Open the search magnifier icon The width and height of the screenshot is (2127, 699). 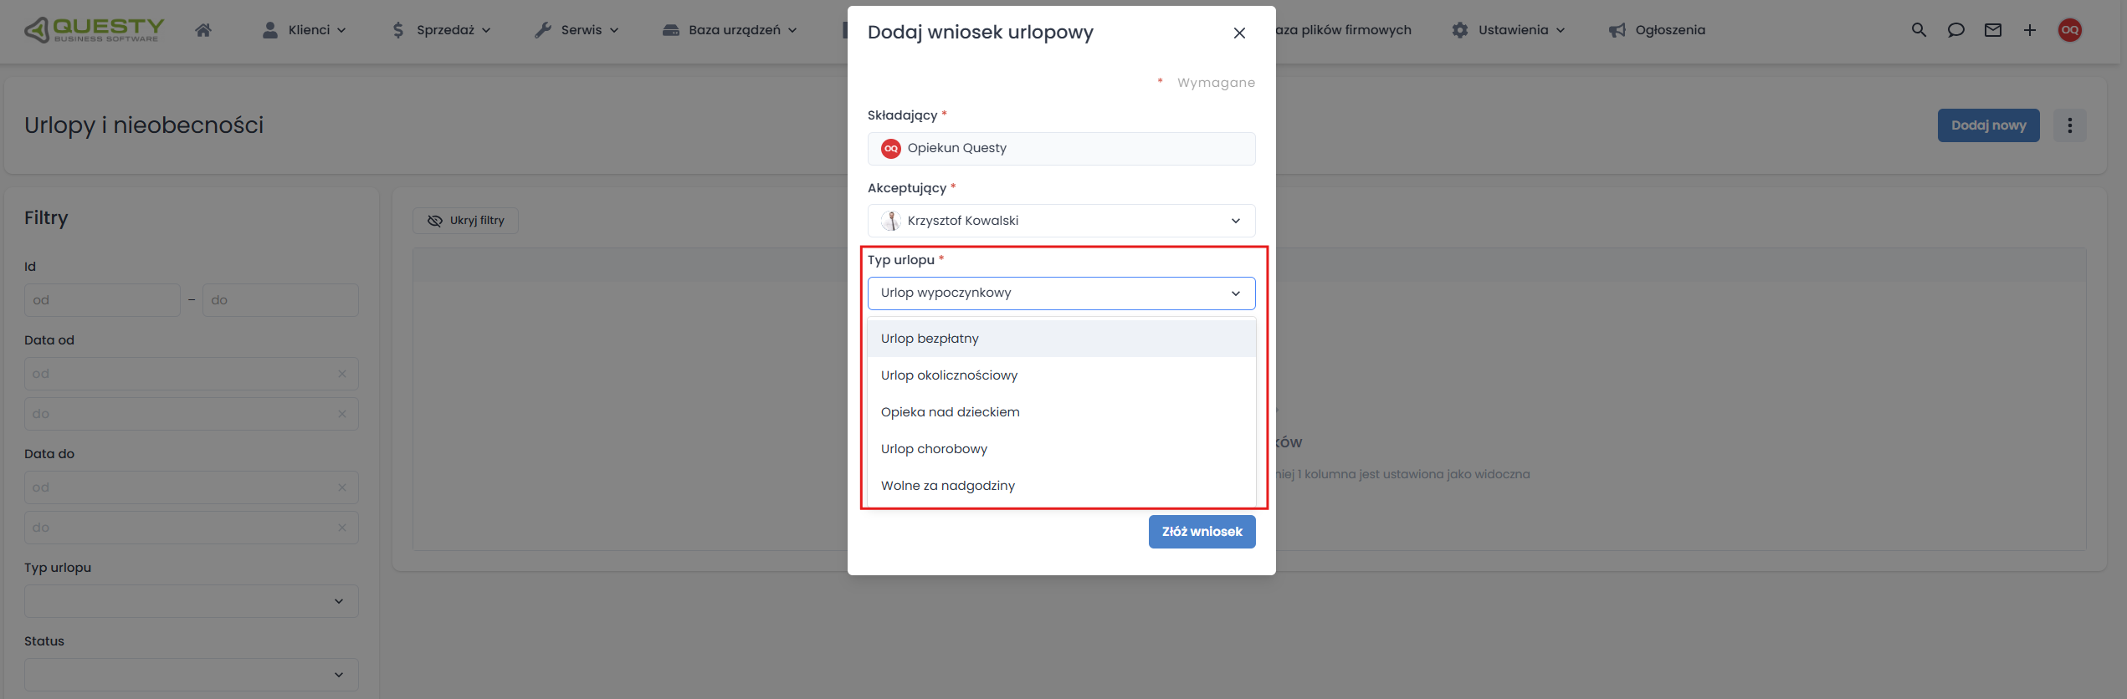pos(1919,30)
